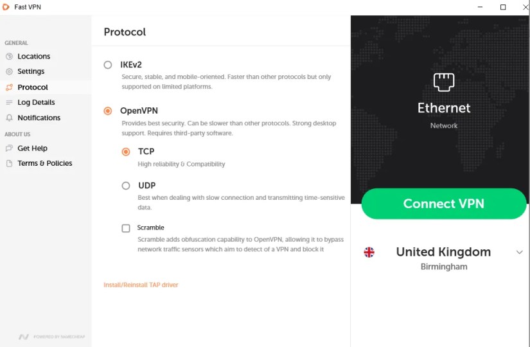The width and height of the screenshot is (530, 347).
Task: Expand the location chevron next to United Kingdom
Action: point(520,253)
